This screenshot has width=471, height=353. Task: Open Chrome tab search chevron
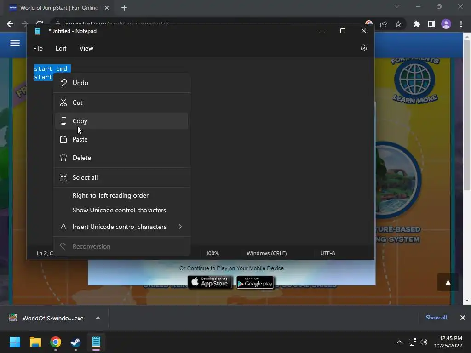tap(397, 6)
